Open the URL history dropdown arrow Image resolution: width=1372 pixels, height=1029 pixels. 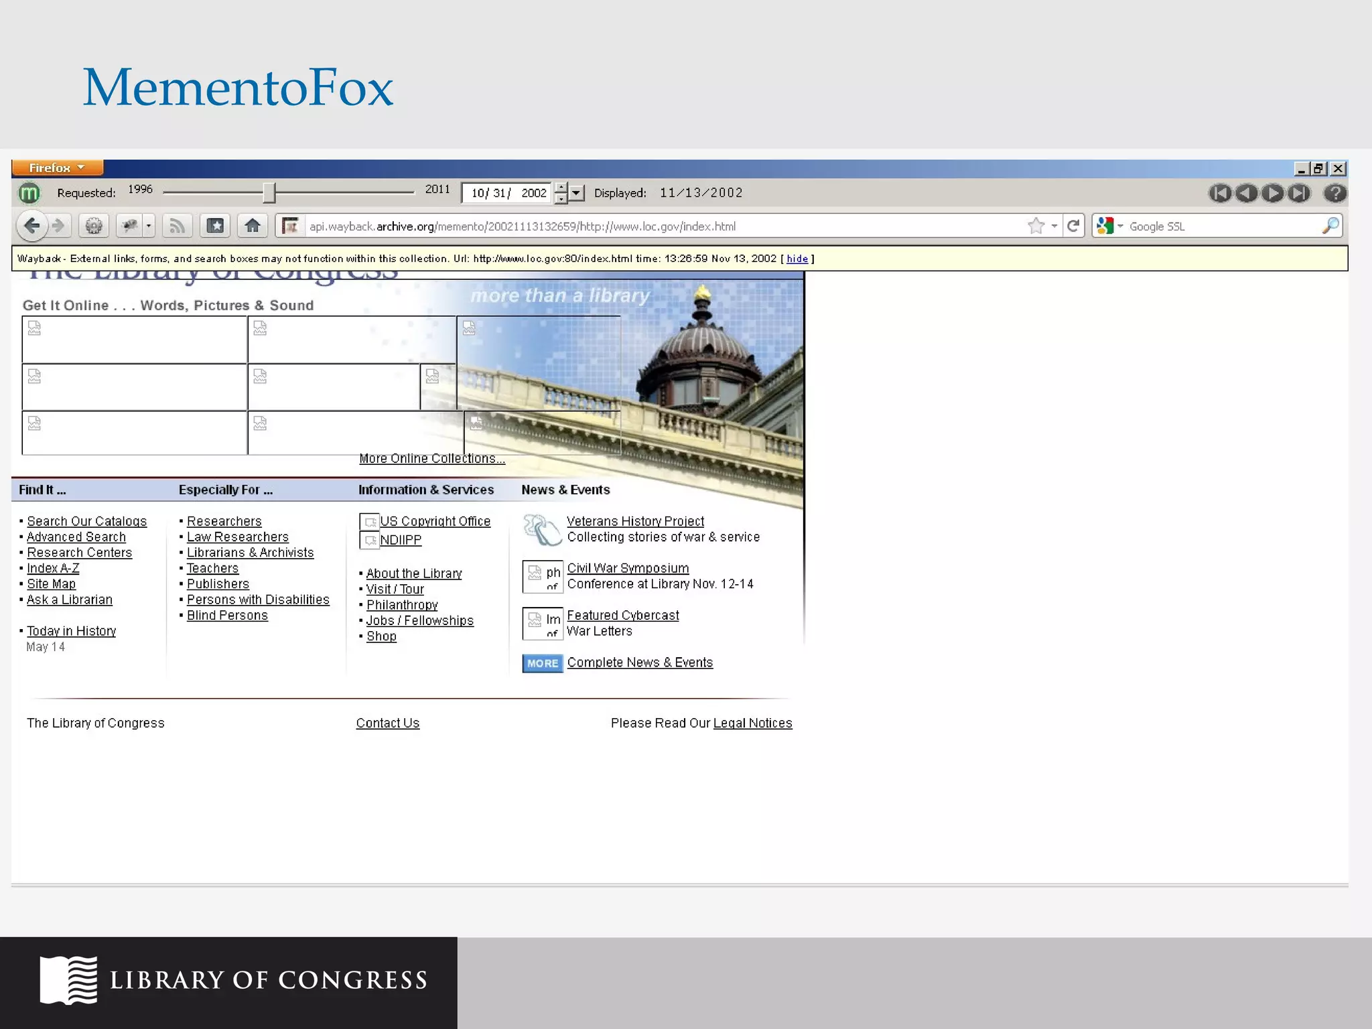coord(1054,226)
